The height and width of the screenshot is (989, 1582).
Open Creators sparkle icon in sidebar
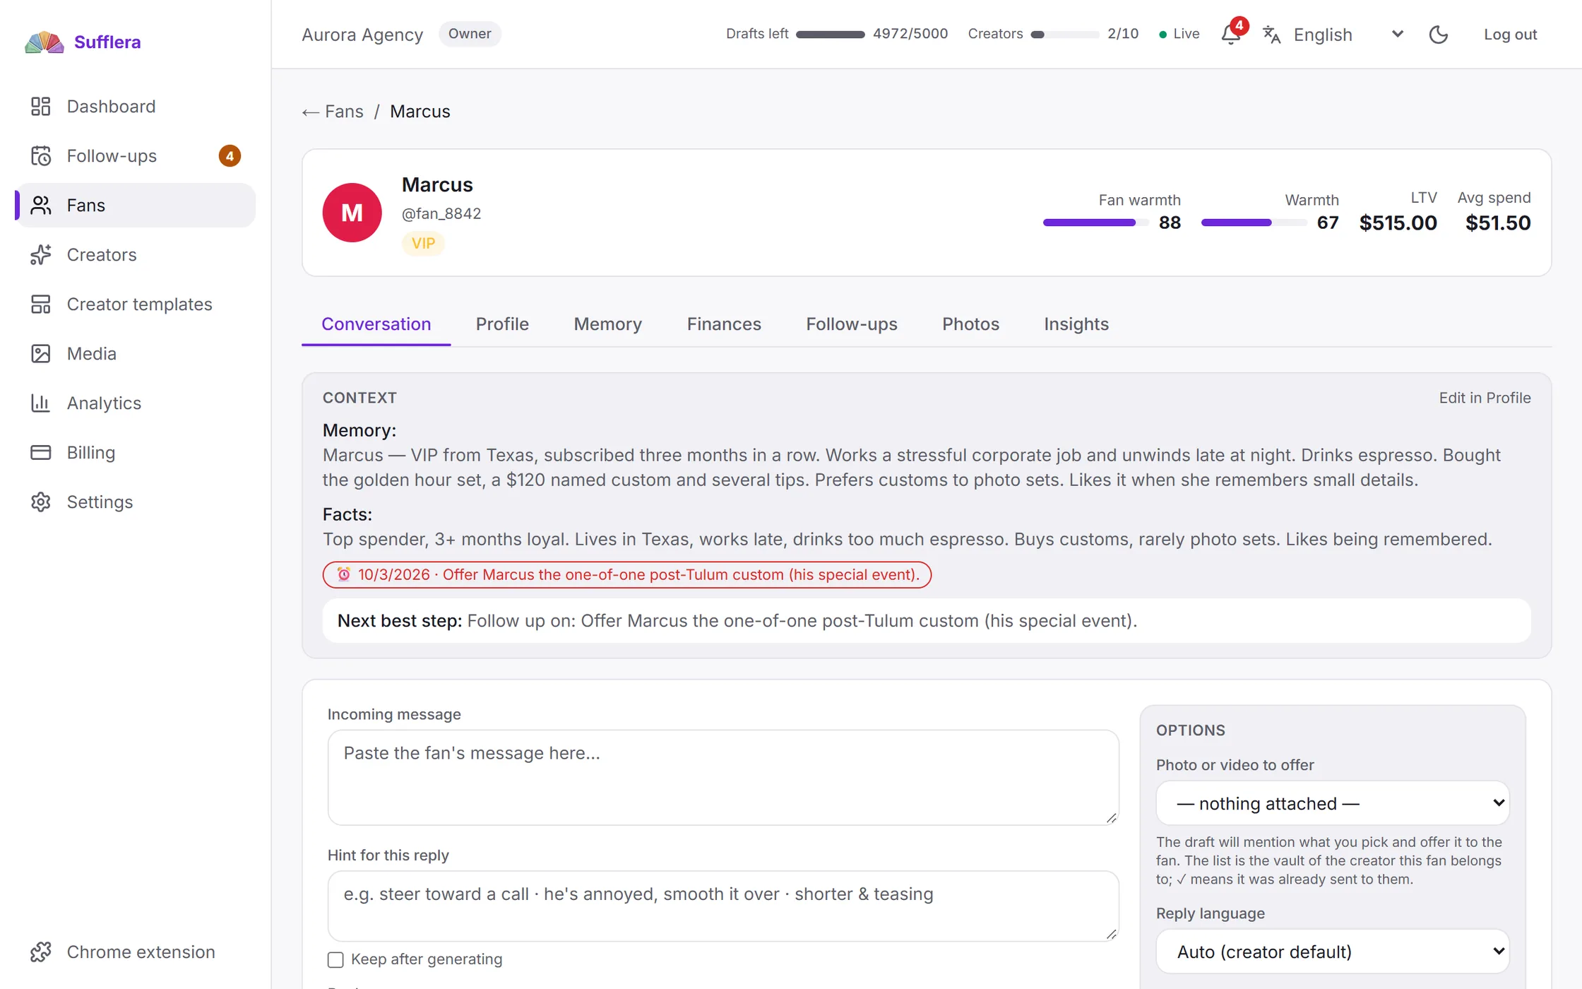click(41, 255)
